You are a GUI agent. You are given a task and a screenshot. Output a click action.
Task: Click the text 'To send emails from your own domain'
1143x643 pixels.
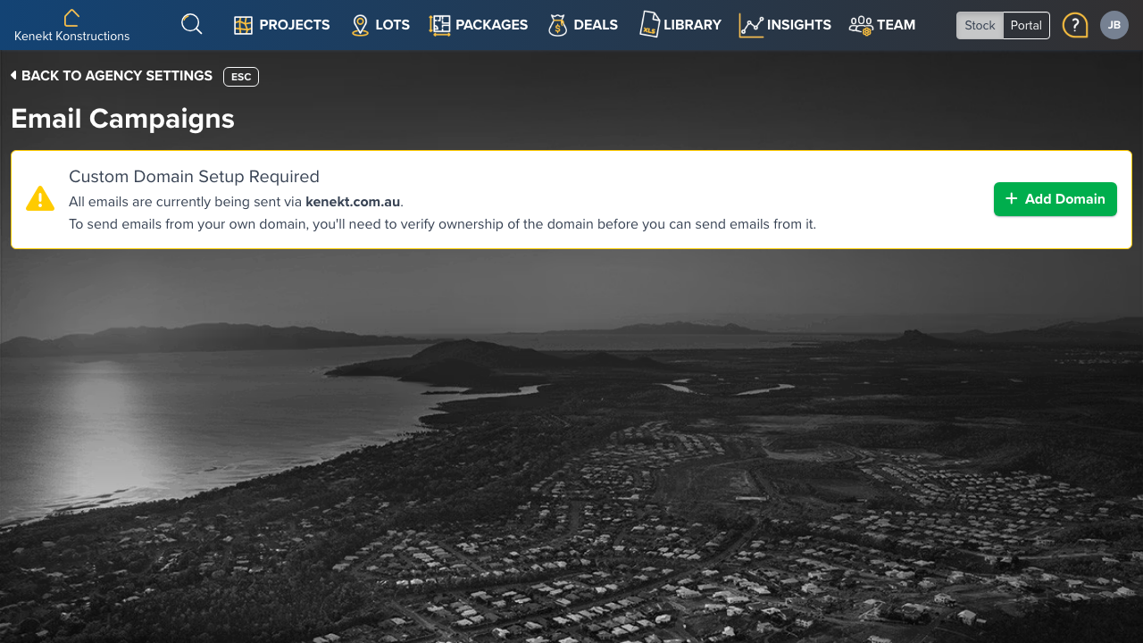pyautogui.click(x=188, y=224)
